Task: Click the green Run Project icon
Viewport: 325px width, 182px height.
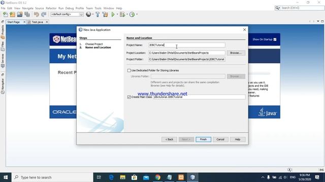Action: (x=113, y=14)
